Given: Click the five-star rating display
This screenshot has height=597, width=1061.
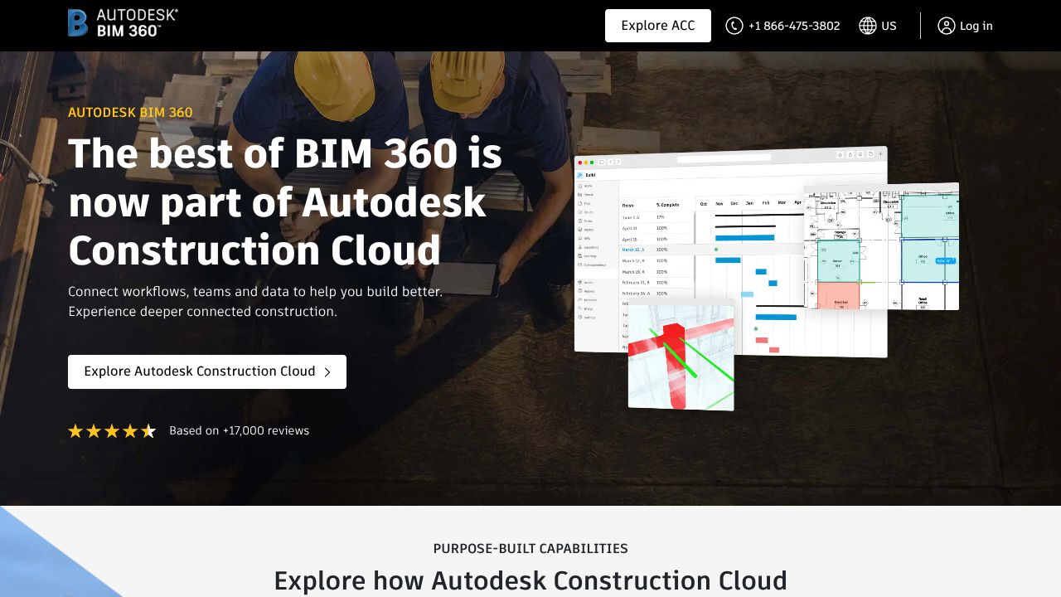Looking at the screenshot, I should (112, 430).
